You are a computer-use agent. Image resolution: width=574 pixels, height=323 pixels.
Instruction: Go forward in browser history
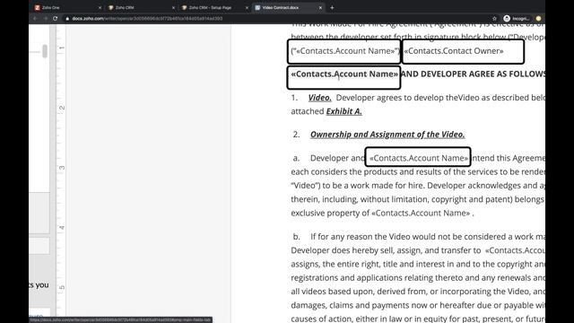(45, 18)
